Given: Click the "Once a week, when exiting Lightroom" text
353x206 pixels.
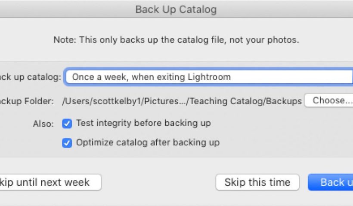Looking at the screenshot, I should pos(151,77).
